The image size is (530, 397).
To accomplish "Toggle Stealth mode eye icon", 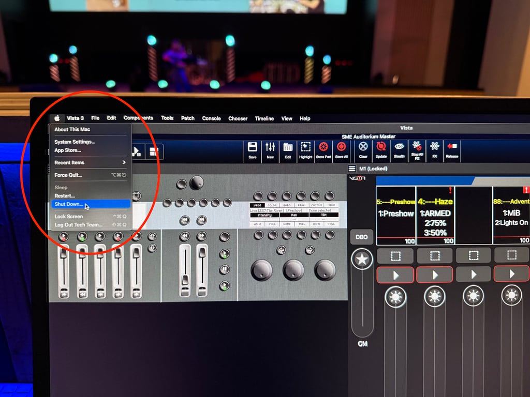I will [x=399, y=150].
